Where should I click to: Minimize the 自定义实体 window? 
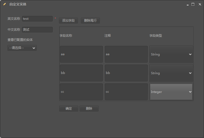click(188, 4)
